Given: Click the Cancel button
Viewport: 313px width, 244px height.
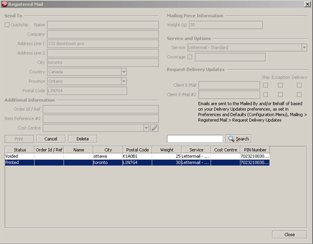Looking at the screenshot, I should [51, 139].
